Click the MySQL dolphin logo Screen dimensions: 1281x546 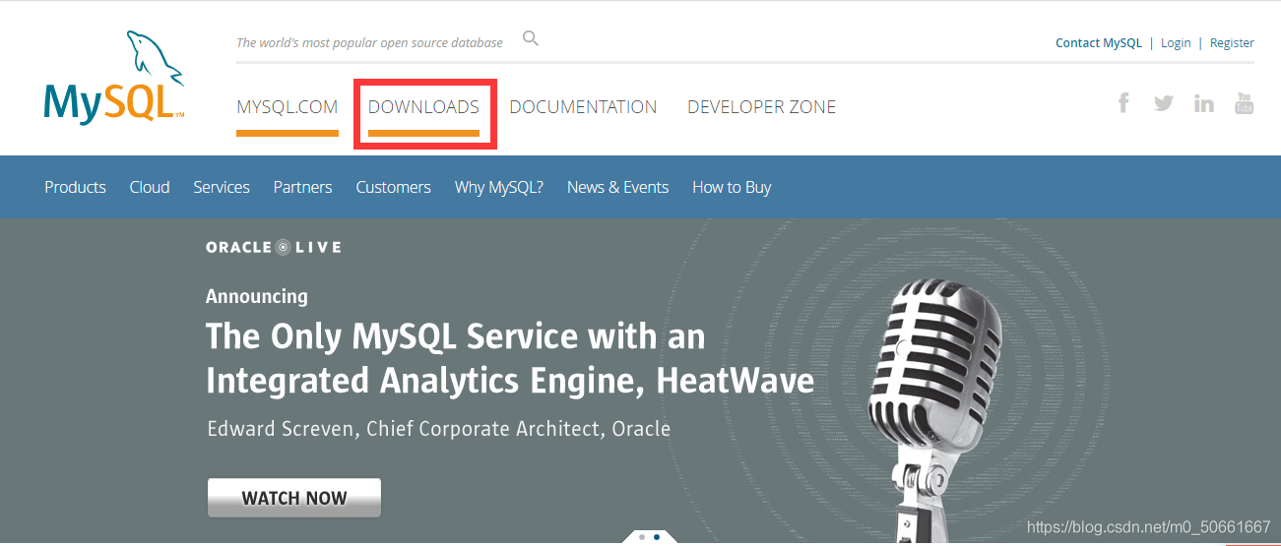[x=114, y=78]
